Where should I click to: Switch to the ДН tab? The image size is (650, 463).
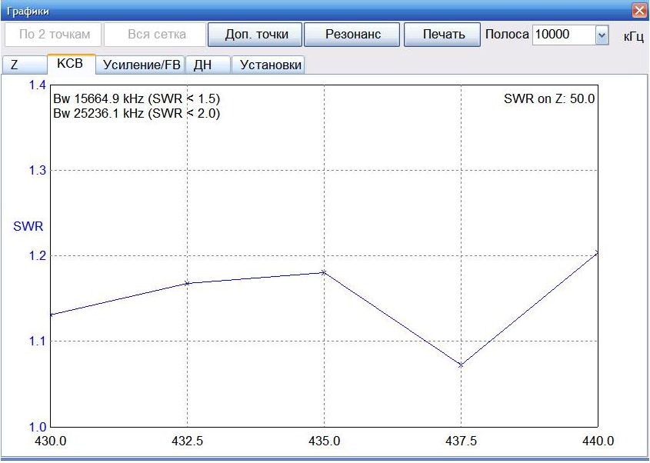pyautogui.click(x=208, y=65)
